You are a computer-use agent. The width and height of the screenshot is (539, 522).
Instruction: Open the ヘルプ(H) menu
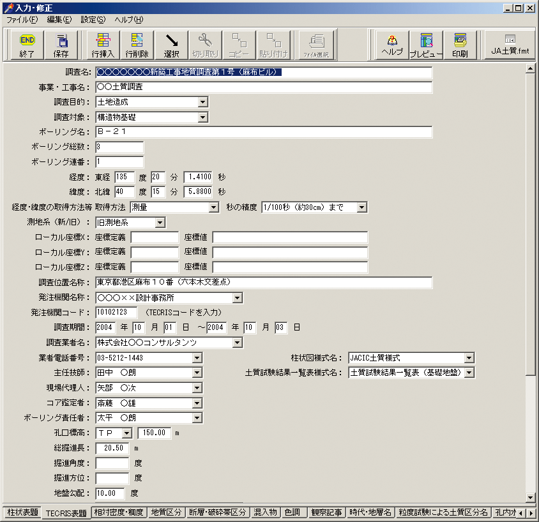coord(129,20)
